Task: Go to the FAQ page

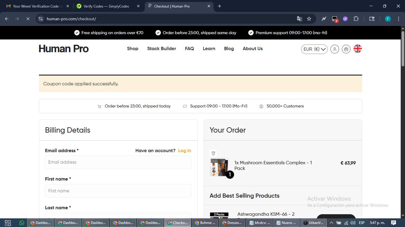Action: 189,49
